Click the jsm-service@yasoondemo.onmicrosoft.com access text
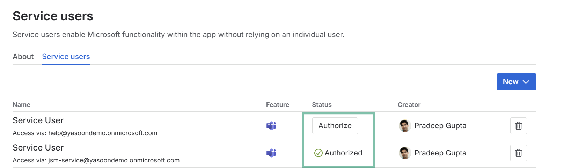This screenshot has height=168, width=571. pyautogui.click(x=114, y=160)
